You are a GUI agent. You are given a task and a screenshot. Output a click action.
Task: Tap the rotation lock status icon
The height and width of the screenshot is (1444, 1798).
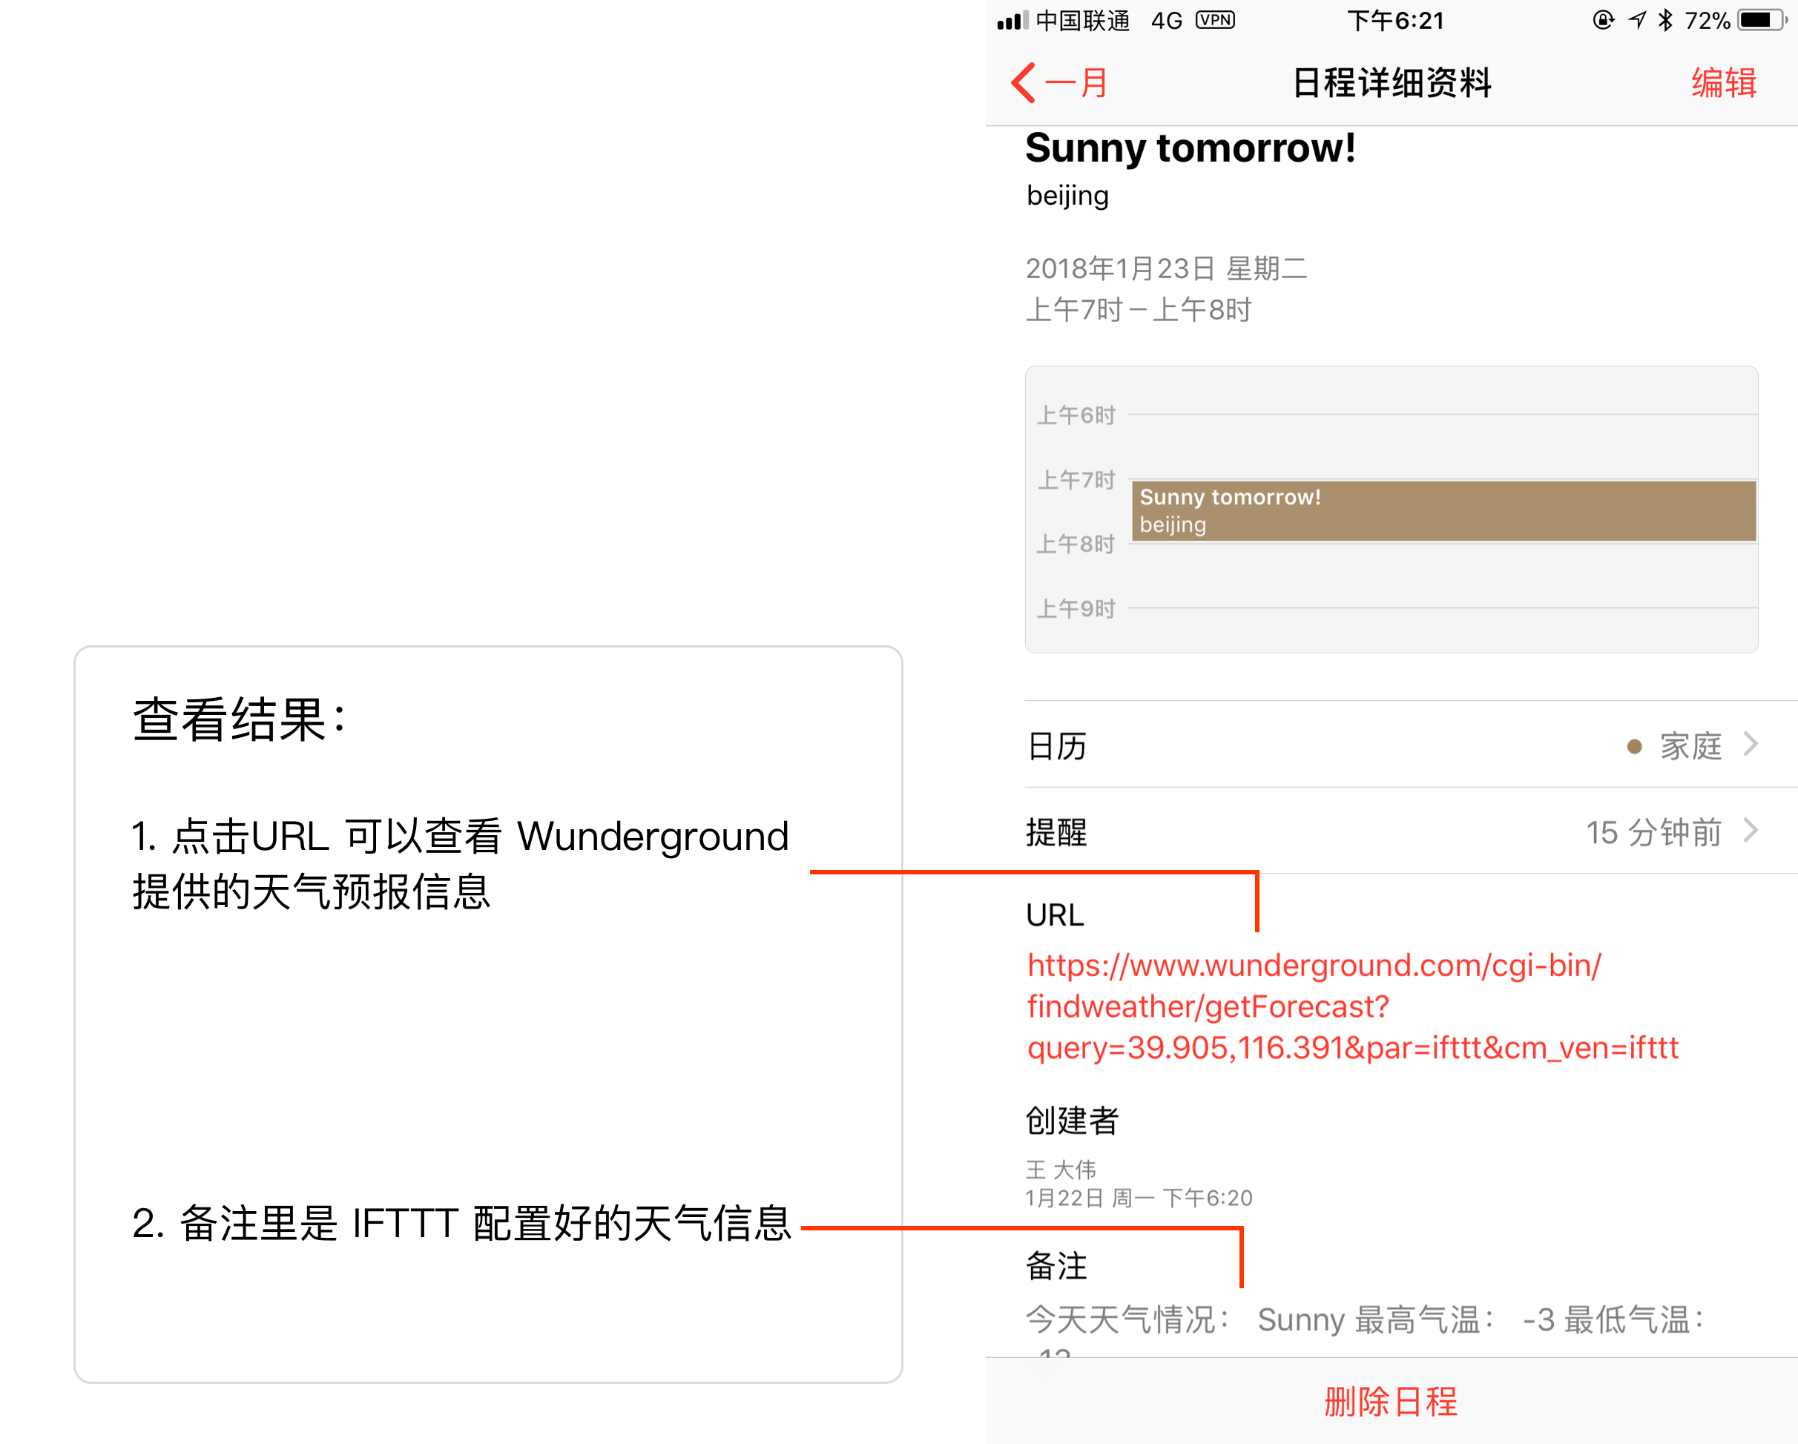[1602, 20]
